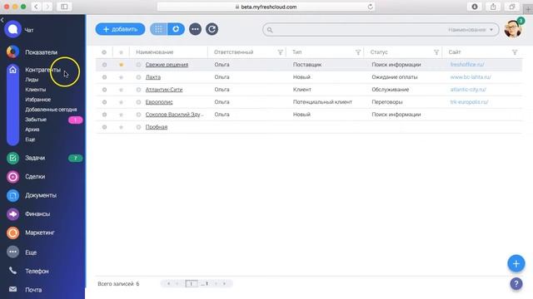The image size is (533, 299).
Task: Toggle favorite star for Лахта
Action: [121, 77]
